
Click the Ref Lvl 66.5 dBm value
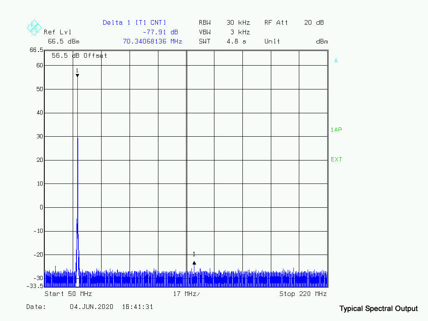tap(64, 41)
